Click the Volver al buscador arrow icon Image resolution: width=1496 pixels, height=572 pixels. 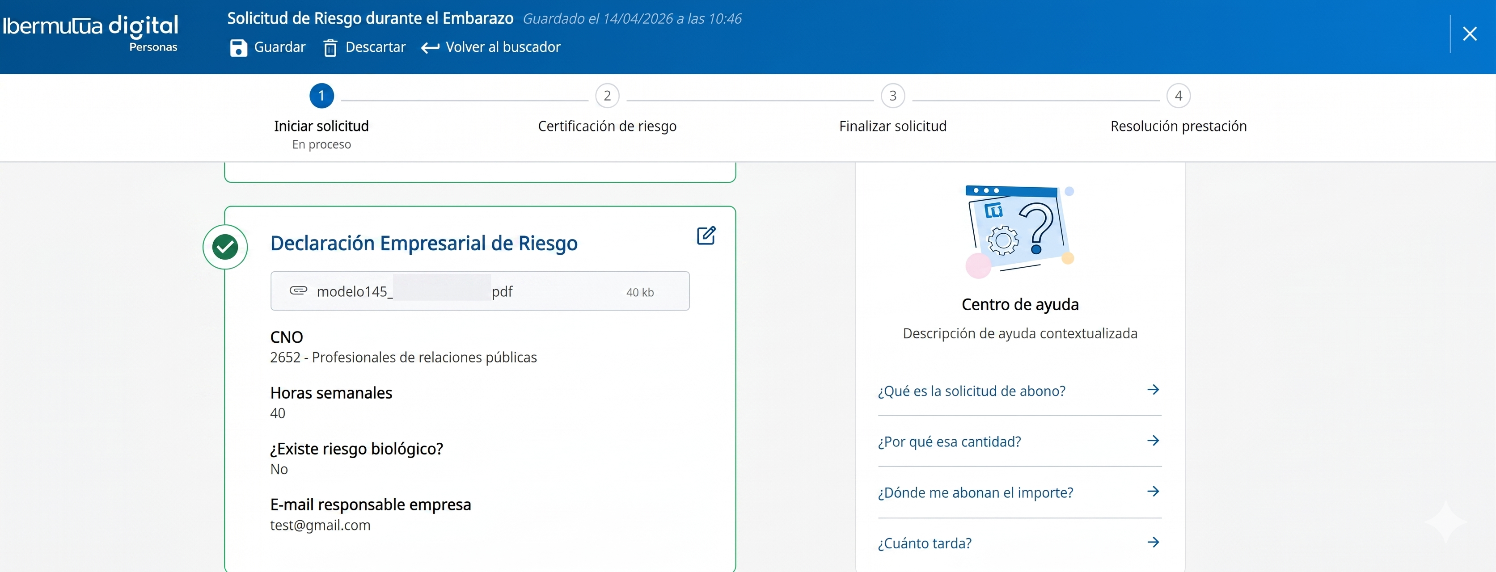click(430, 48)
